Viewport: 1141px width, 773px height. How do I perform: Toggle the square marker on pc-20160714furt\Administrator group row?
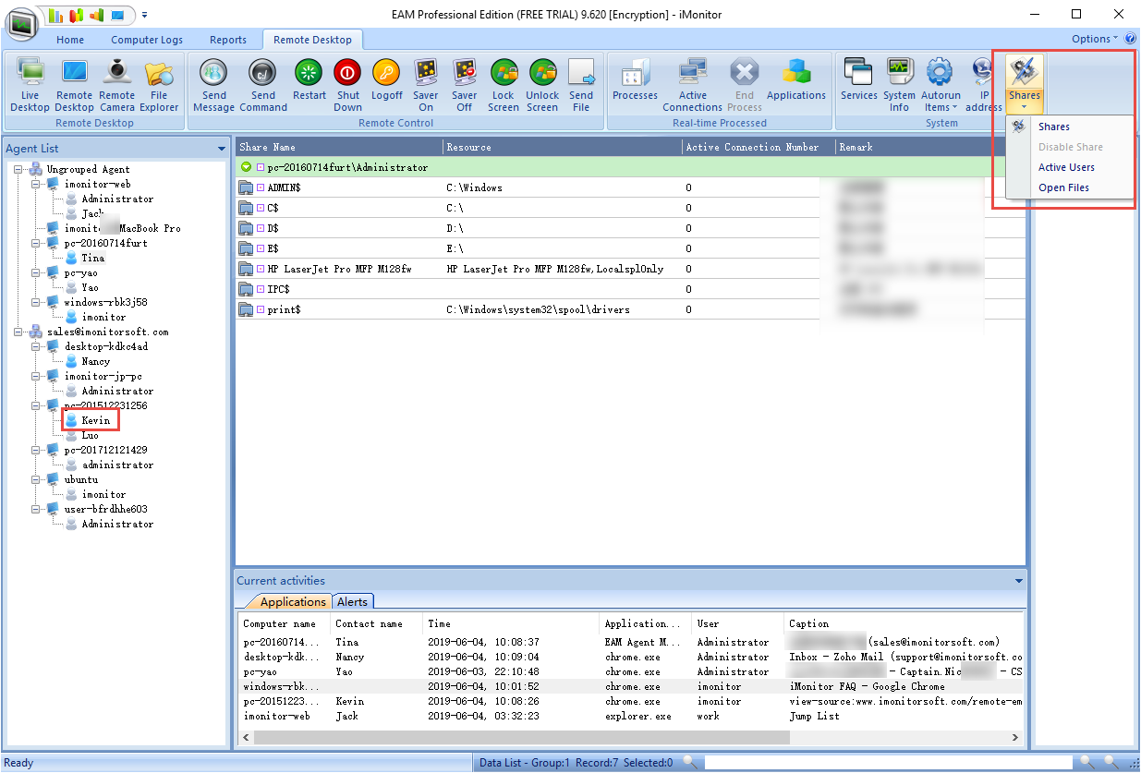pos(261,167)
